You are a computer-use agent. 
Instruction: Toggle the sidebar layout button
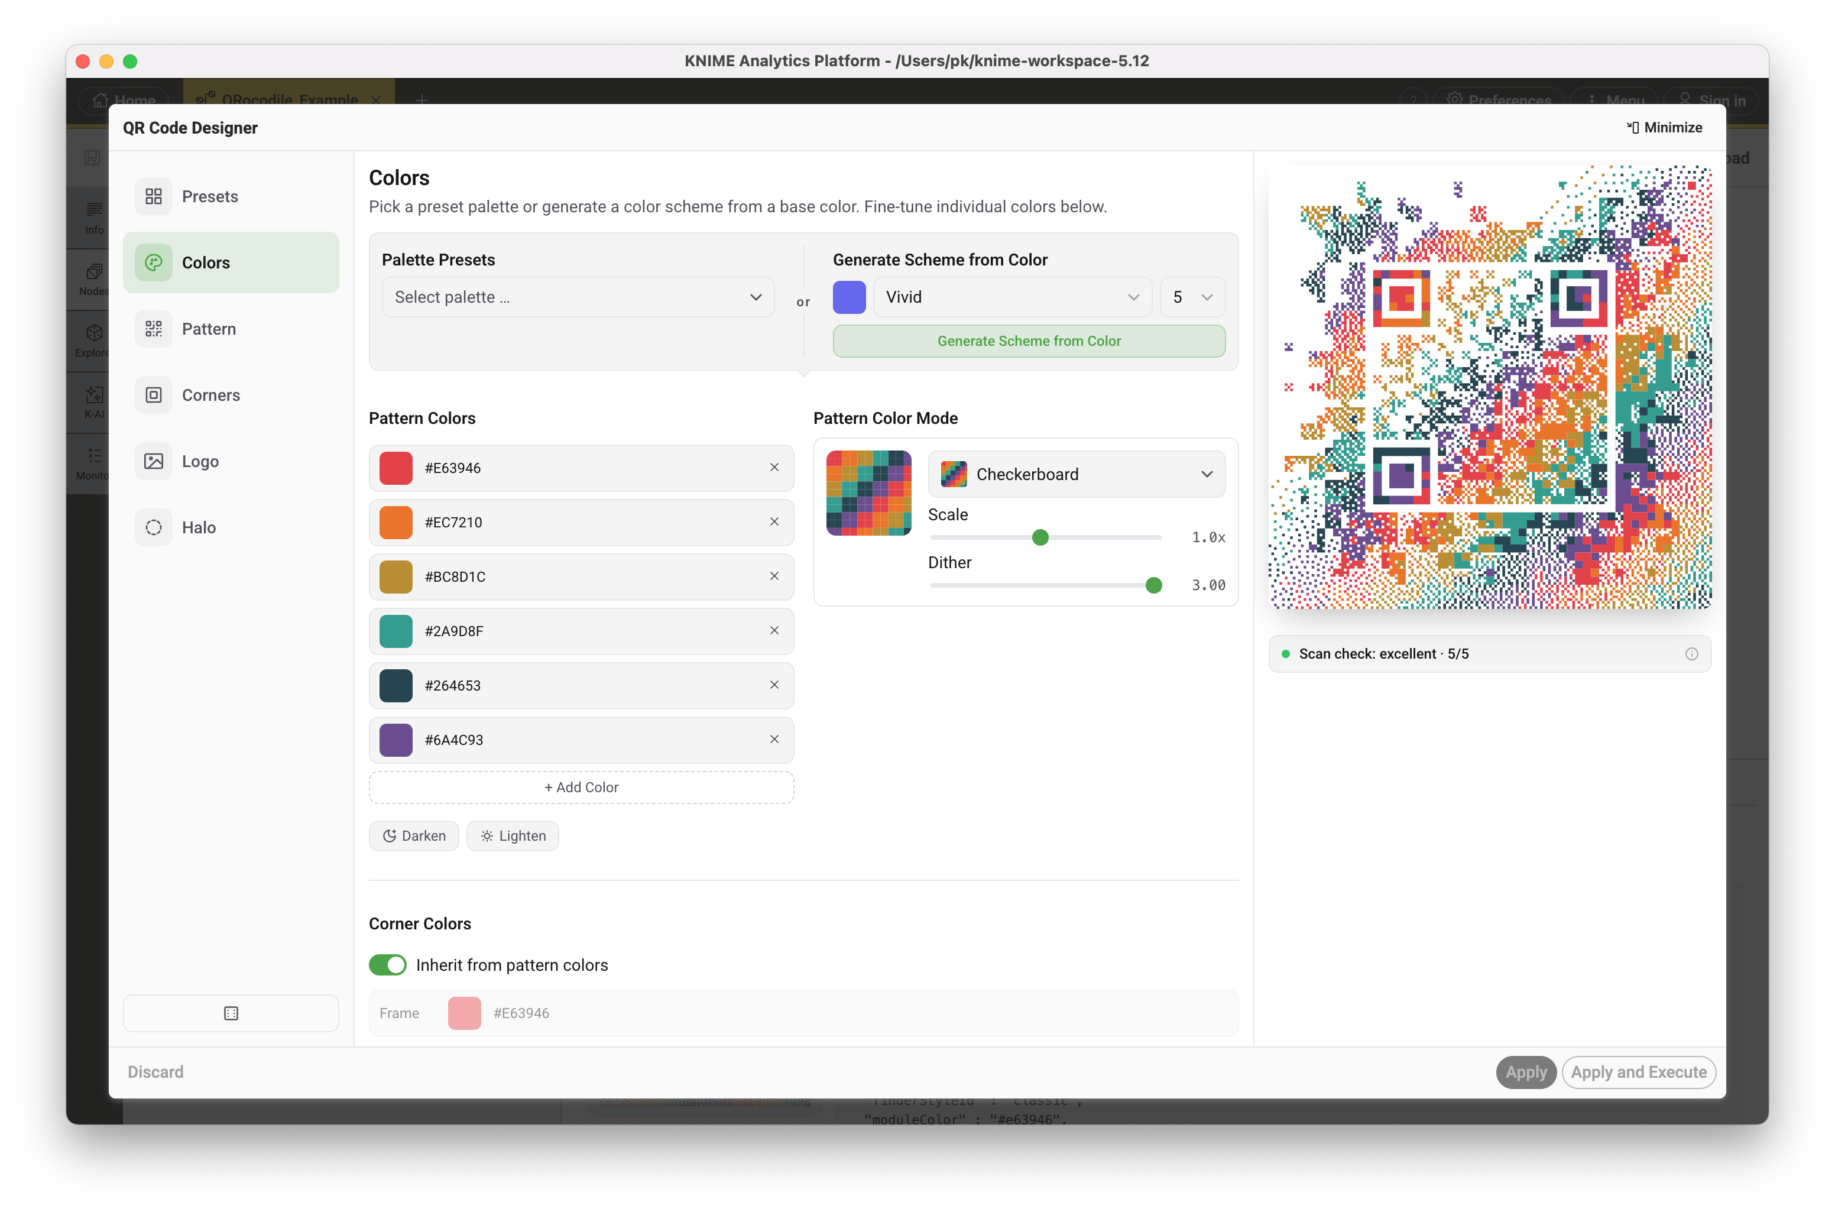click(231, 1013)
